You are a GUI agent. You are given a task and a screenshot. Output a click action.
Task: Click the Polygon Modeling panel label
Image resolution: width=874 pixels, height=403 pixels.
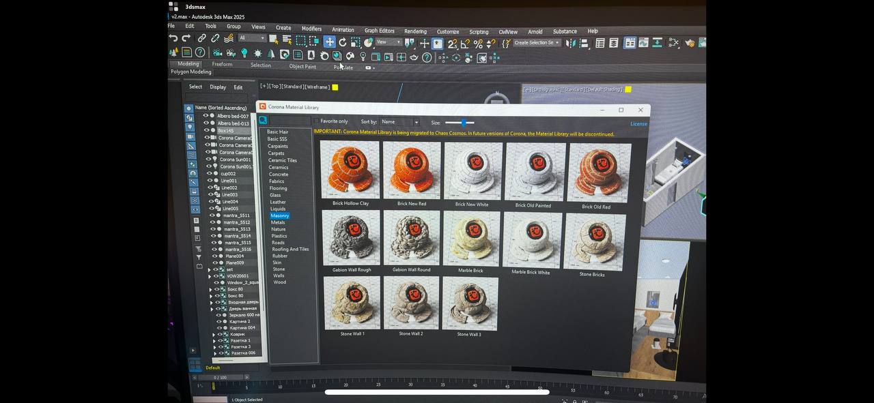(x=191, y=72)
